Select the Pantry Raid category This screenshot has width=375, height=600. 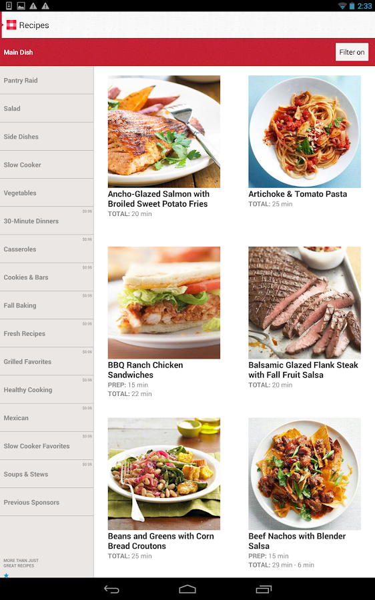click(47, 81)
